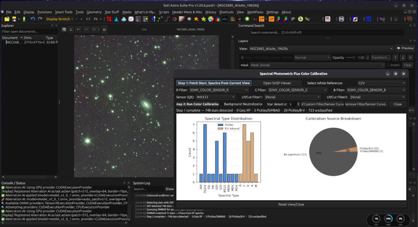Viewport: 418px width, 227px height.
Task: Click the Command Search input field
Action: [x=327, y=33]
